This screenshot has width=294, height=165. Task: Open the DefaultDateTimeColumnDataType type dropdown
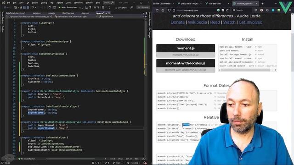75,16
